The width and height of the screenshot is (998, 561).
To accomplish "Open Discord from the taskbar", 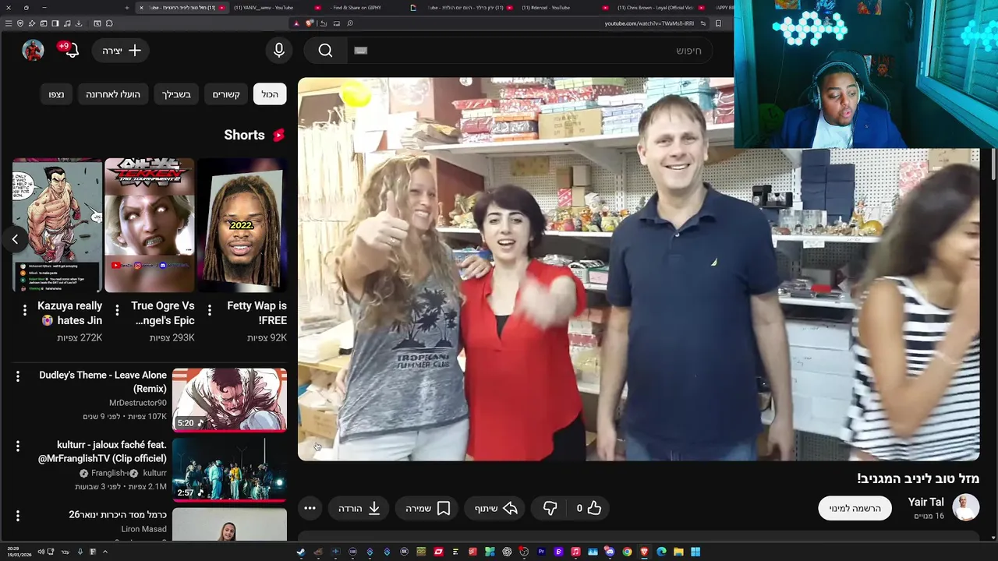I will (x=610, y=552).
